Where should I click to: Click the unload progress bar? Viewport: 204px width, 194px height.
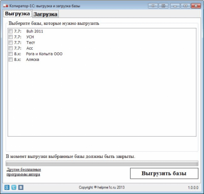click(x=102, y=163)
